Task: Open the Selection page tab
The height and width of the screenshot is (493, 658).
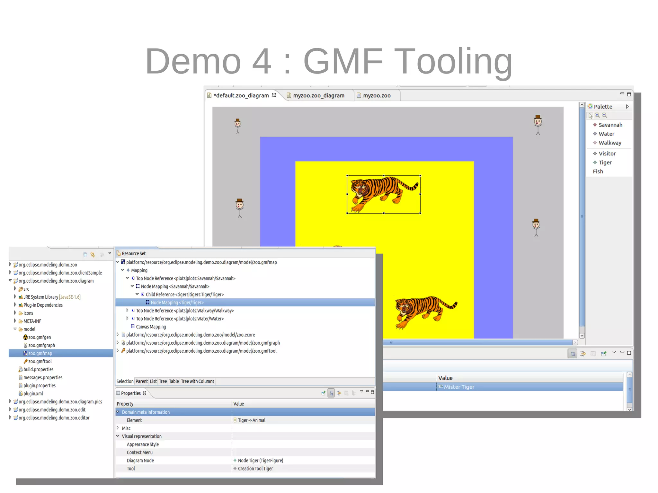Action: click(125, 382)
